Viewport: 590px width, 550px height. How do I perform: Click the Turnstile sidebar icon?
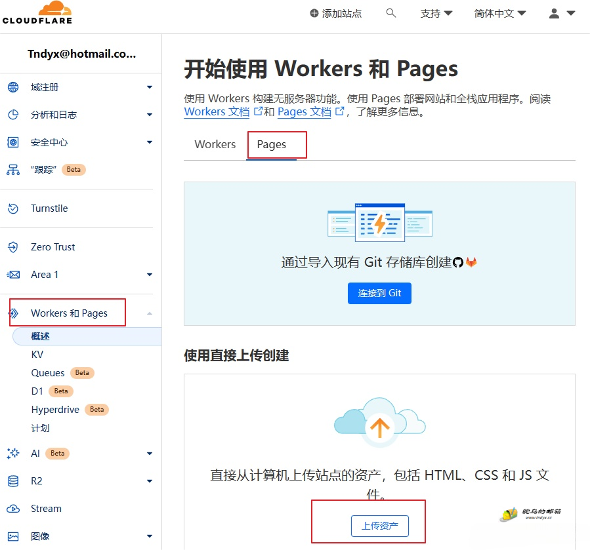(x=13, y=208)
